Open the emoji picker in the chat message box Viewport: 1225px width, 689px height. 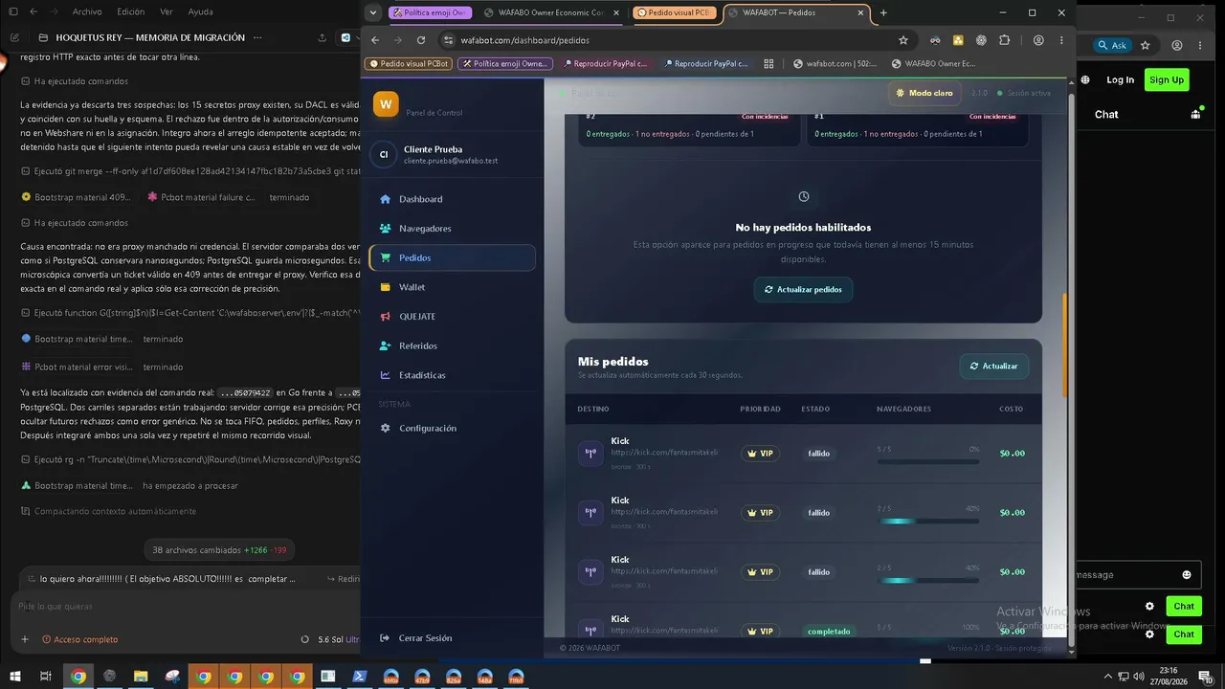tap(1187, 575)
